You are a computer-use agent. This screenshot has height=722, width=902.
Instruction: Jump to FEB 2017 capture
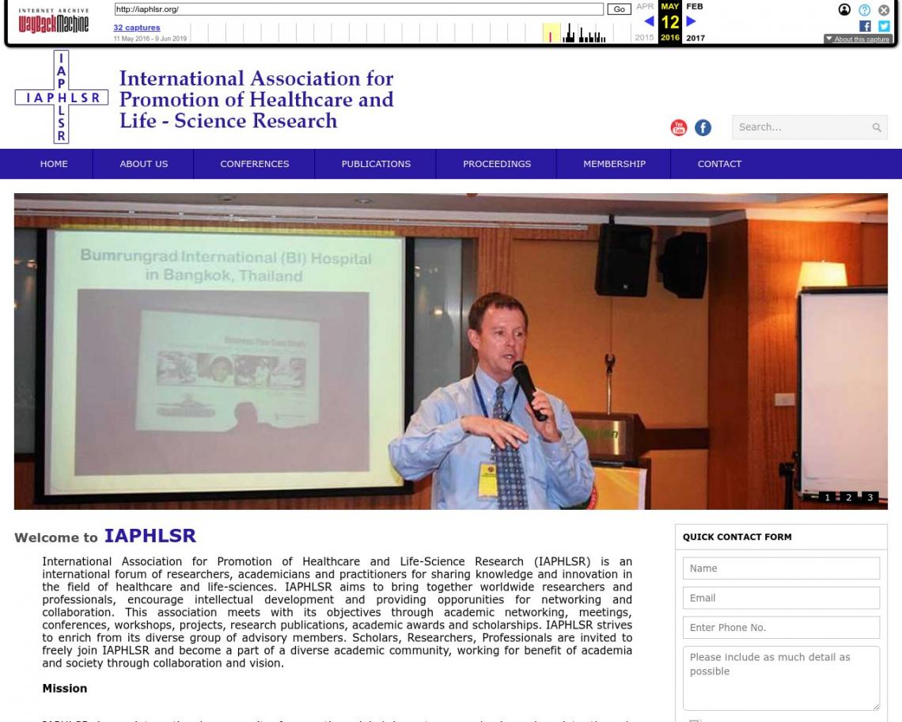[695, 6]
